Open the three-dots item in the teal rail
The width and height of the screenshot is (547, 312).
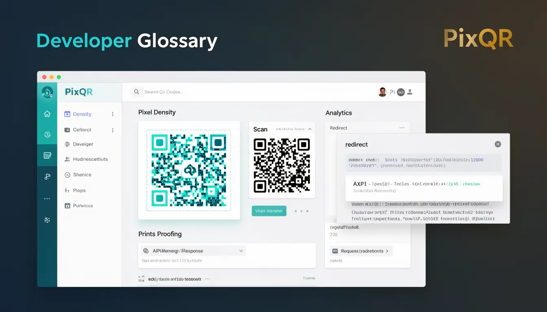(47, 199)
